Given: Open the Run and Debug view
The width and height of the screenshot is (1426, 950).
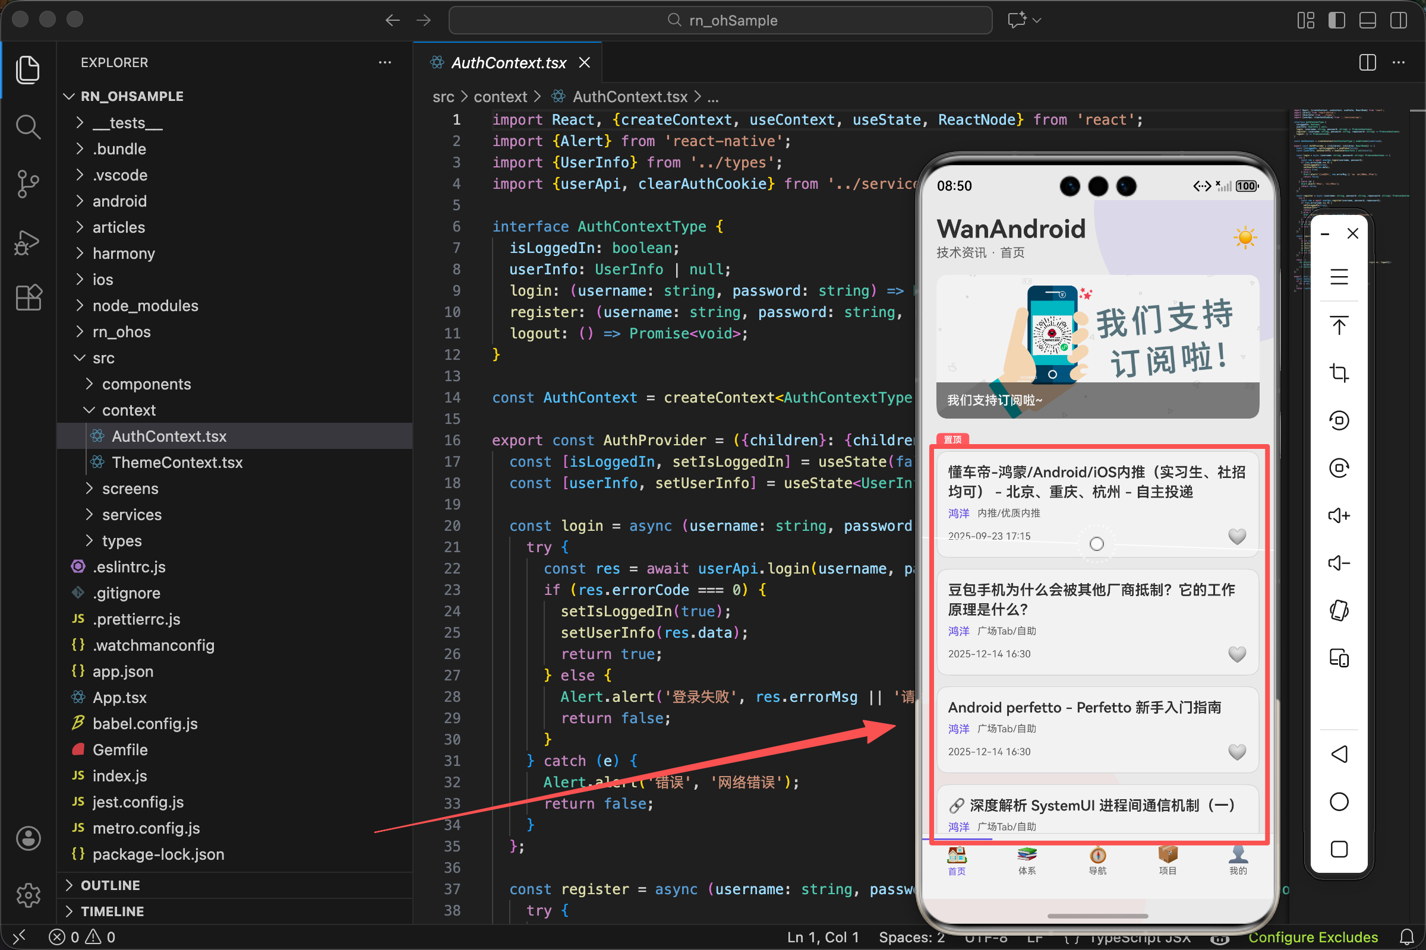Looking at the screenshot, I should point(28,242).
